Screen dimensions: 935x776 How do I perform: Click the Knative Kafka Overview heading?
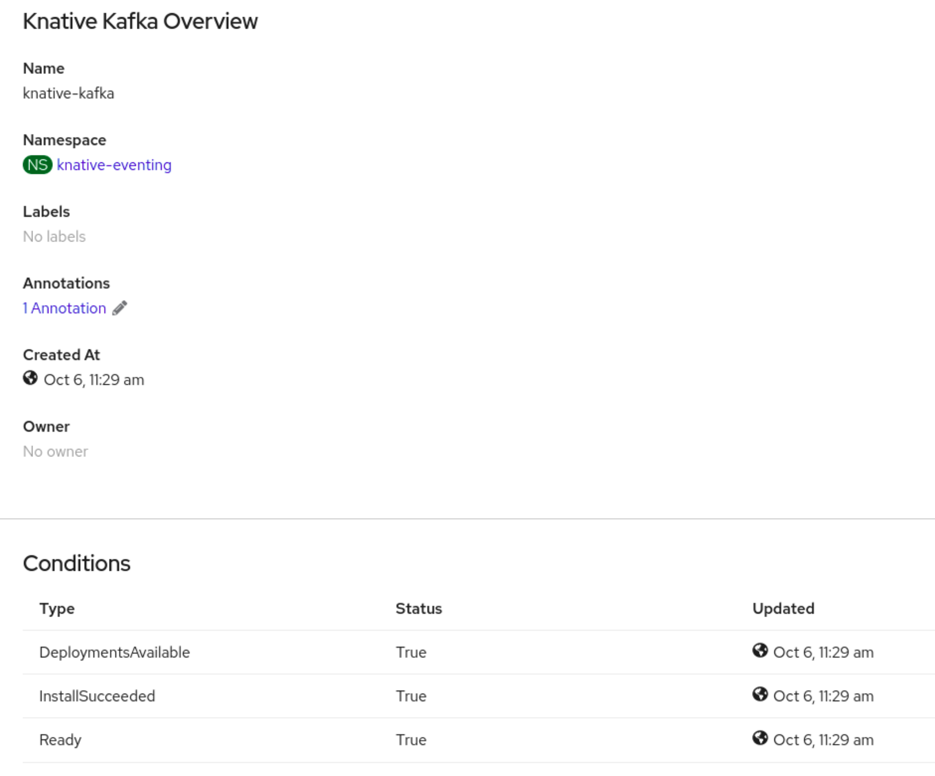[x=140, y=21]
